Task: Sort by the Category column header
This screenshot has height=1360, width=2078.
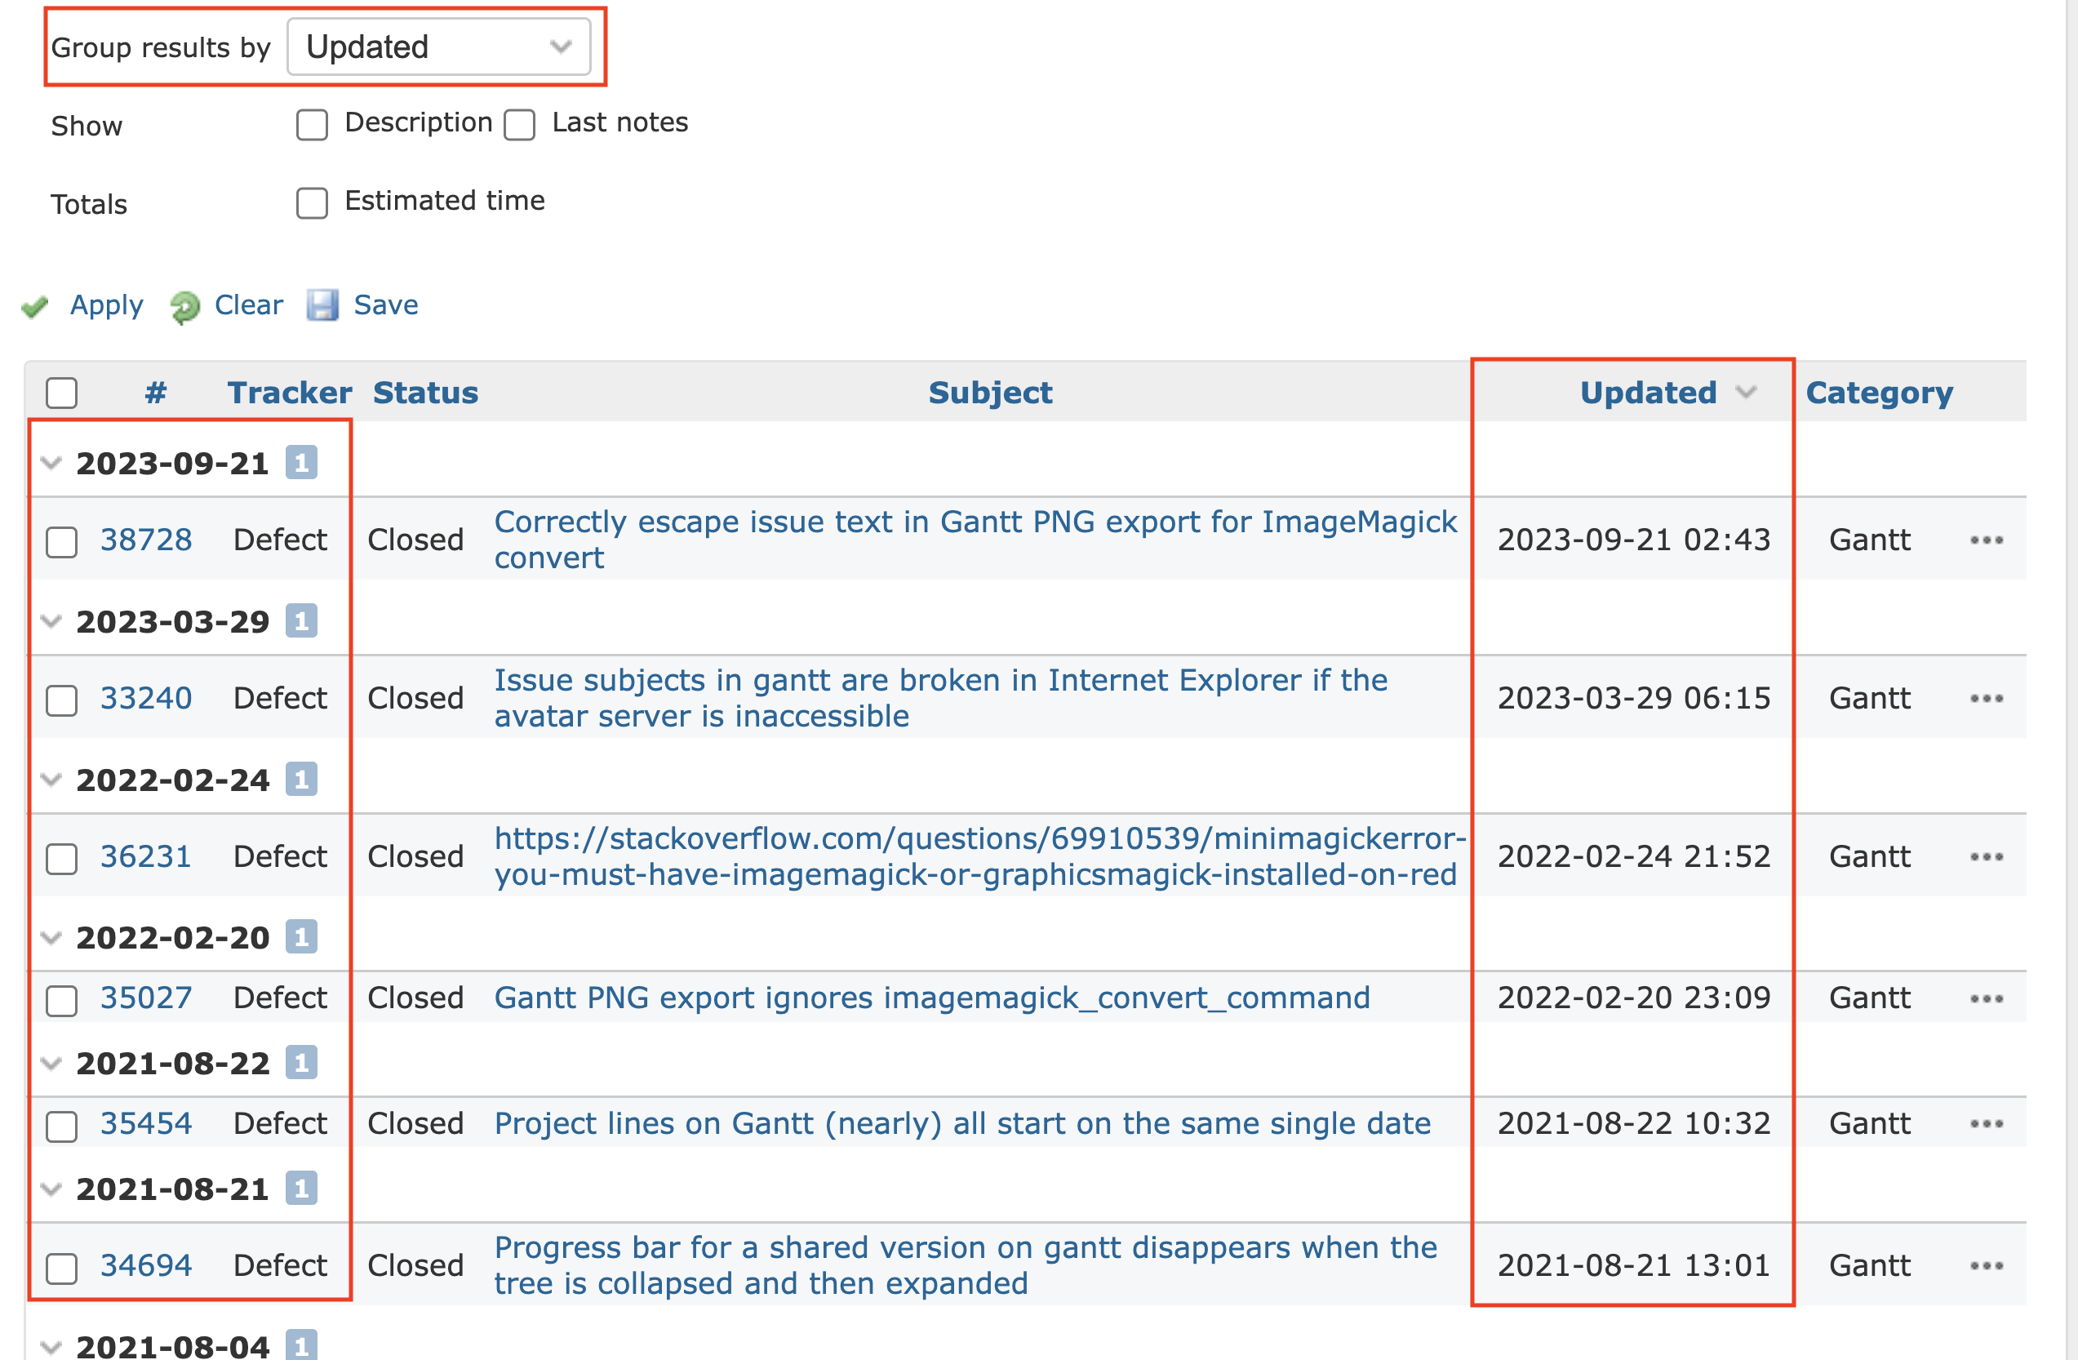Action: [1878, 392]
